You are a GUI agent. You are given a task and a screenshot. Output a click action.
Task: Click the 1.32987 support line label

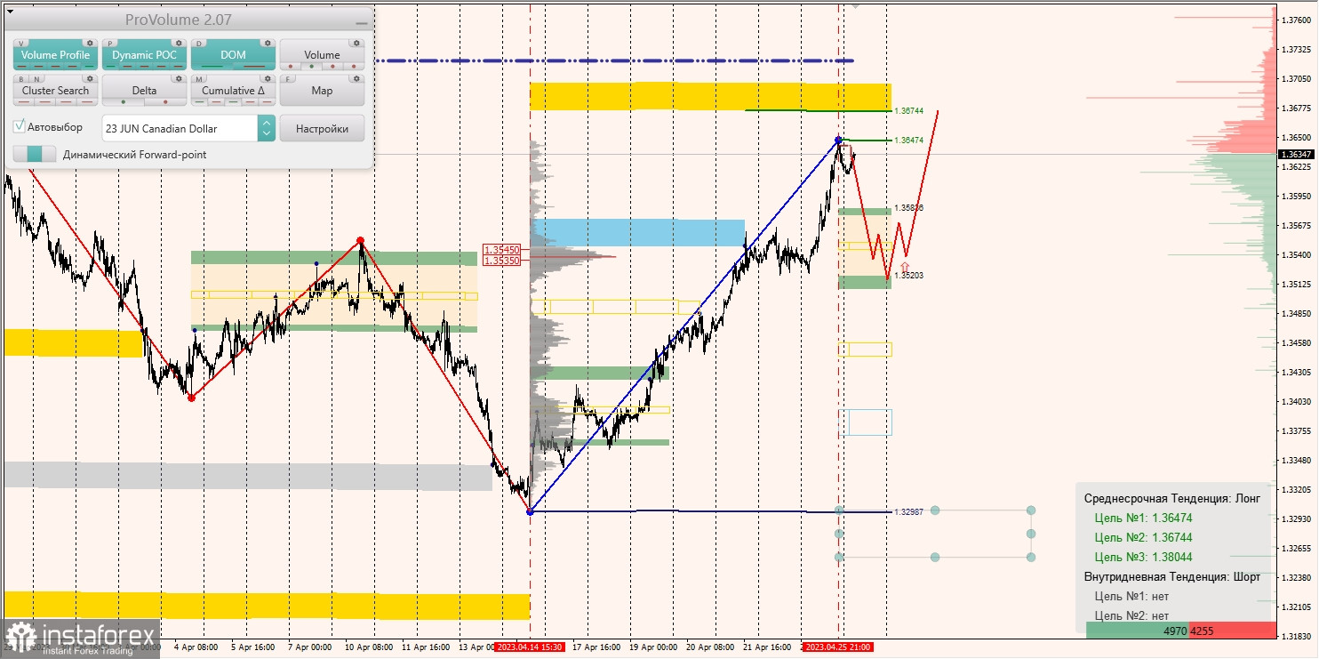[909, 512]
